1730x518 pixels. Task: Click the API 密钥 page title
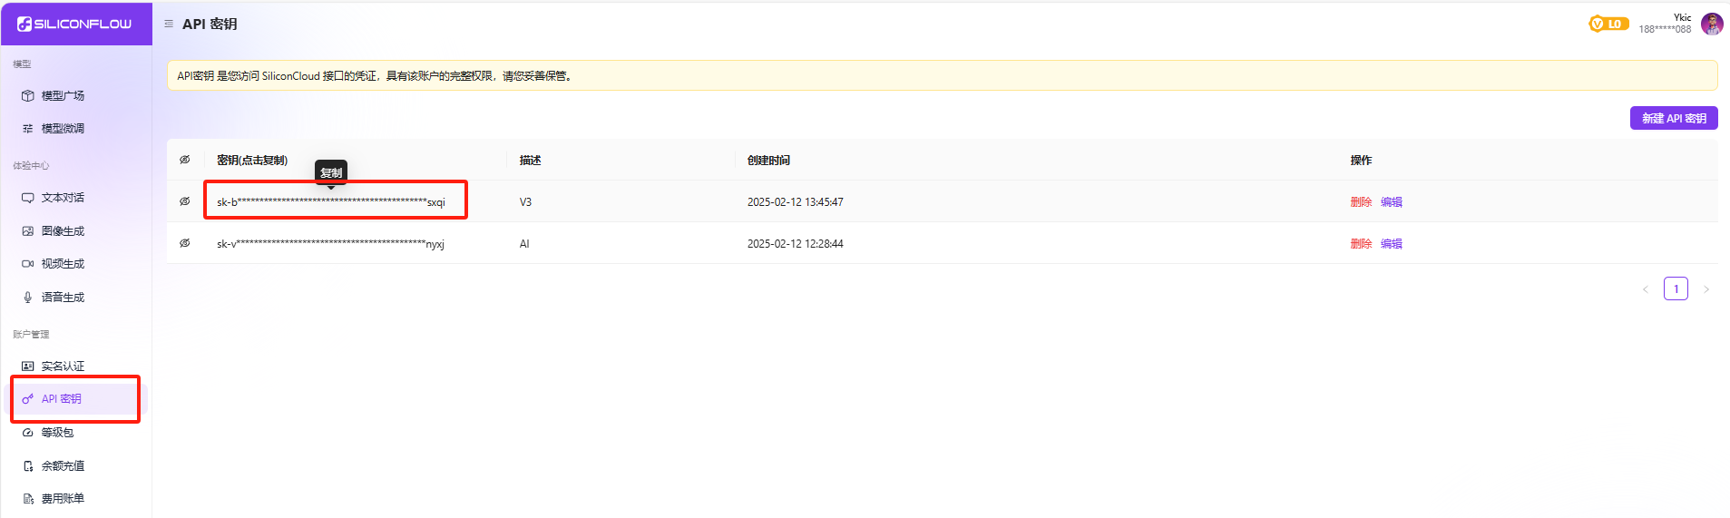210,24
